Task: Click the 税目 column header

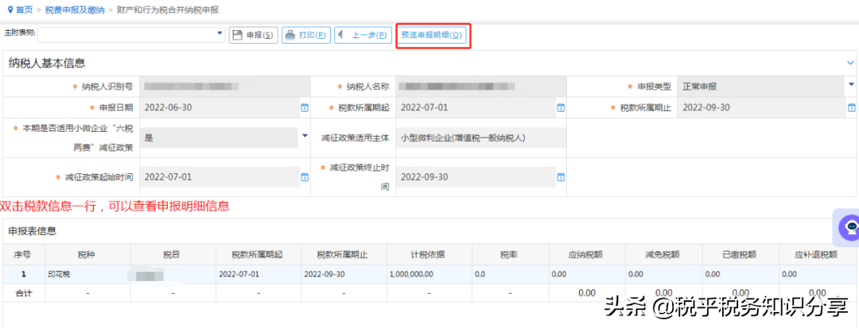Action: click(173, 255)
